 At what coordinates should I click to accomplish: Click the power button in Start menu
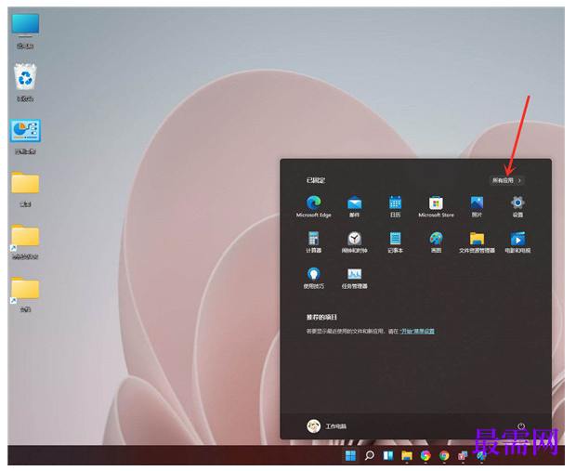coord(521,426)
